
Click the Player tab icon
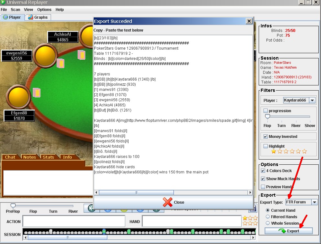tap(5, 17)
